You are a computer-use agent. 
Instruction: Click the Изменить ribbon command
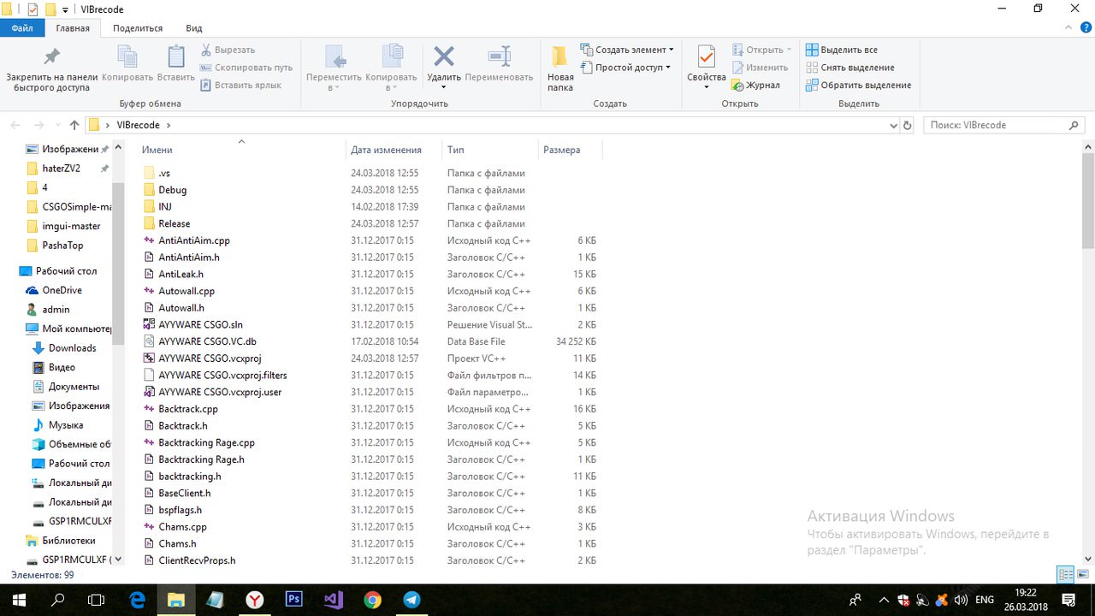[x=760, y=68]
